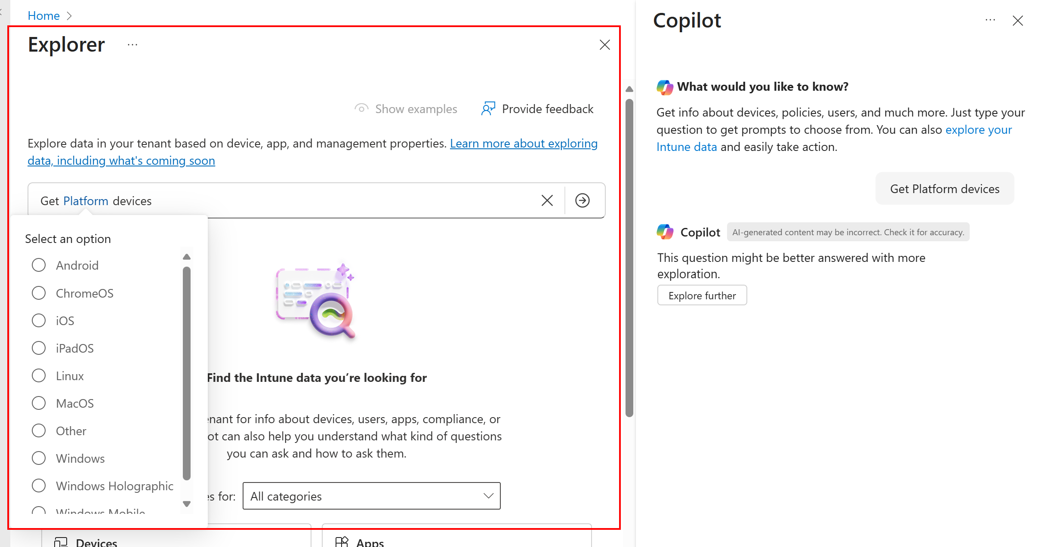Click the Platform placeholder in the query
The height and width of the screenshot is (547, 1048).
pos(86,201)
